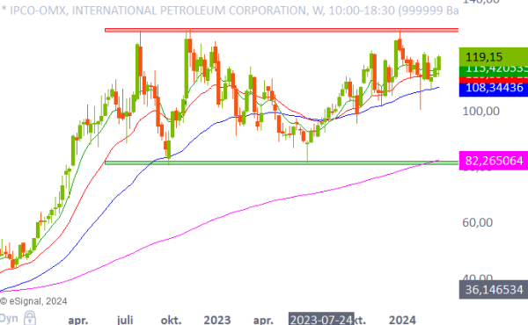Click the 2024 label on time axis

pos(402,319)
